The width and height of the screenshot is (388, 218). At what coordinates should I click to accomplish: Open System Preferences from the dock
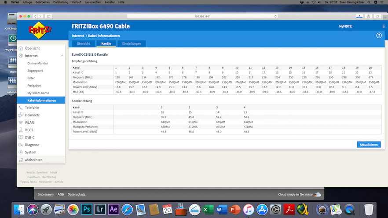click(x=275, y=210)
